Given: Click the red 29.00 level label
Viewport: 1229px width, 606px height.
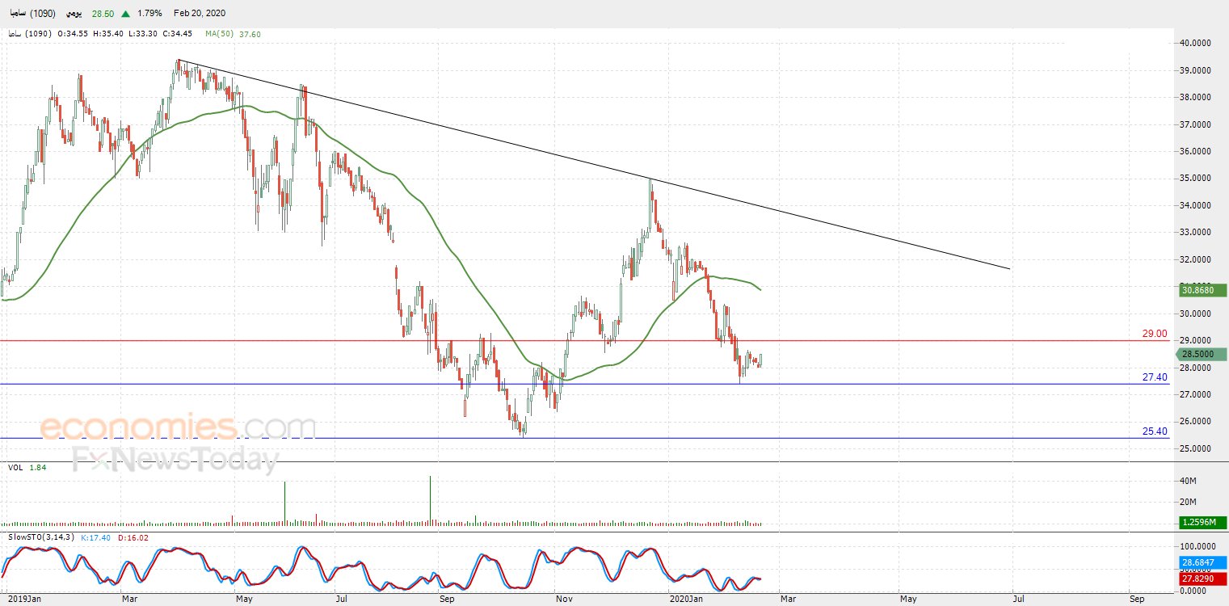Looking at the screenshot, I should coord(1155,334).
